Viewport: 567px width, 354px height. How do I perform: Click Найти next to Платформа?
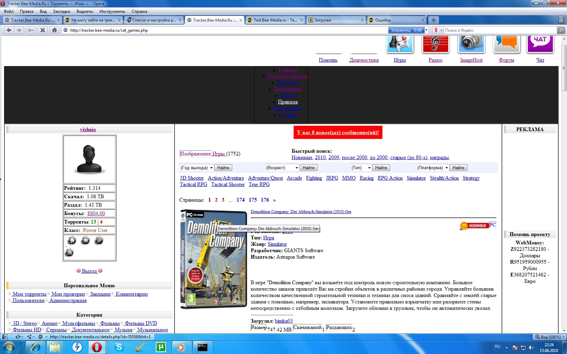click(x=458, y=168)
